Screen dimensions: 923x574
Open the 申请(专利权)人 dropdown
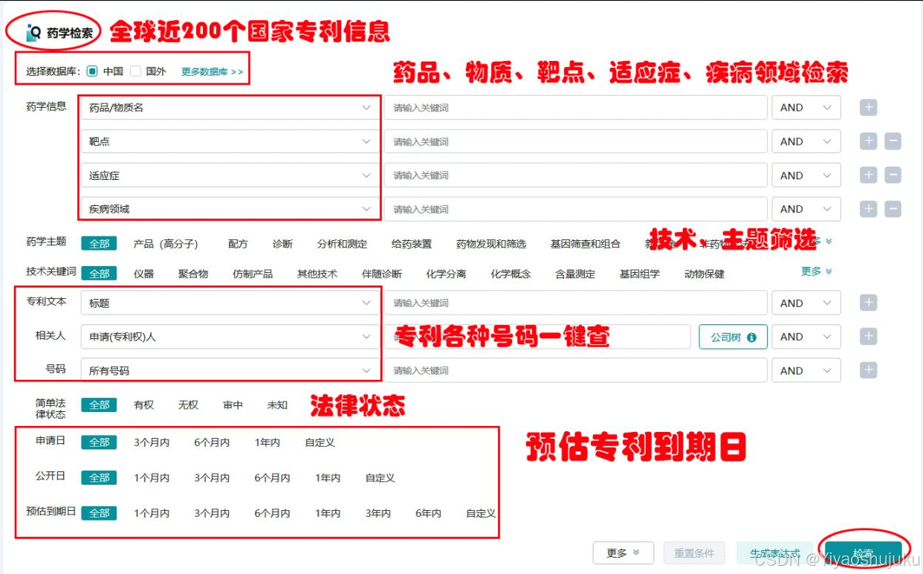[x=230, y=337]
